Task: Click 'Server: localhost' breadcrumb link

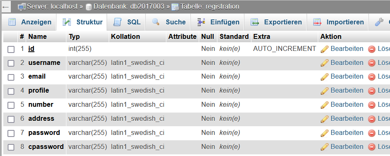Action: click(52, 7)
